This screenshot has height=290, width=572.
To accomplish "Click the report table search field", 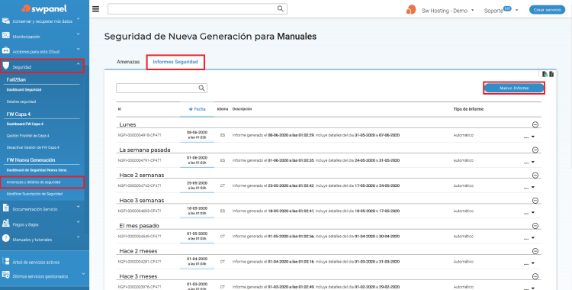I will pos(162,88).
